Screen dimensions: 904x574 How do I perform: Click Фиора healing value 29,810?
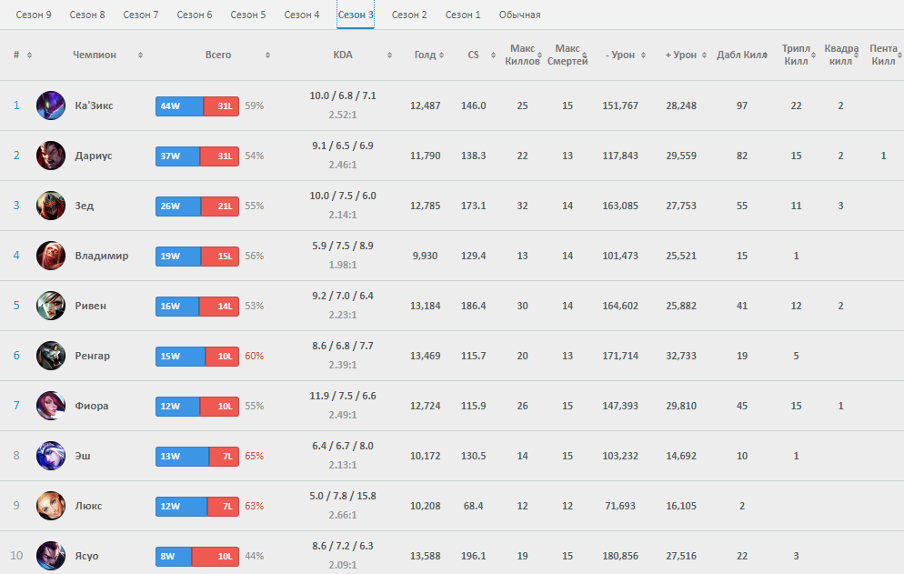(681, 406)
